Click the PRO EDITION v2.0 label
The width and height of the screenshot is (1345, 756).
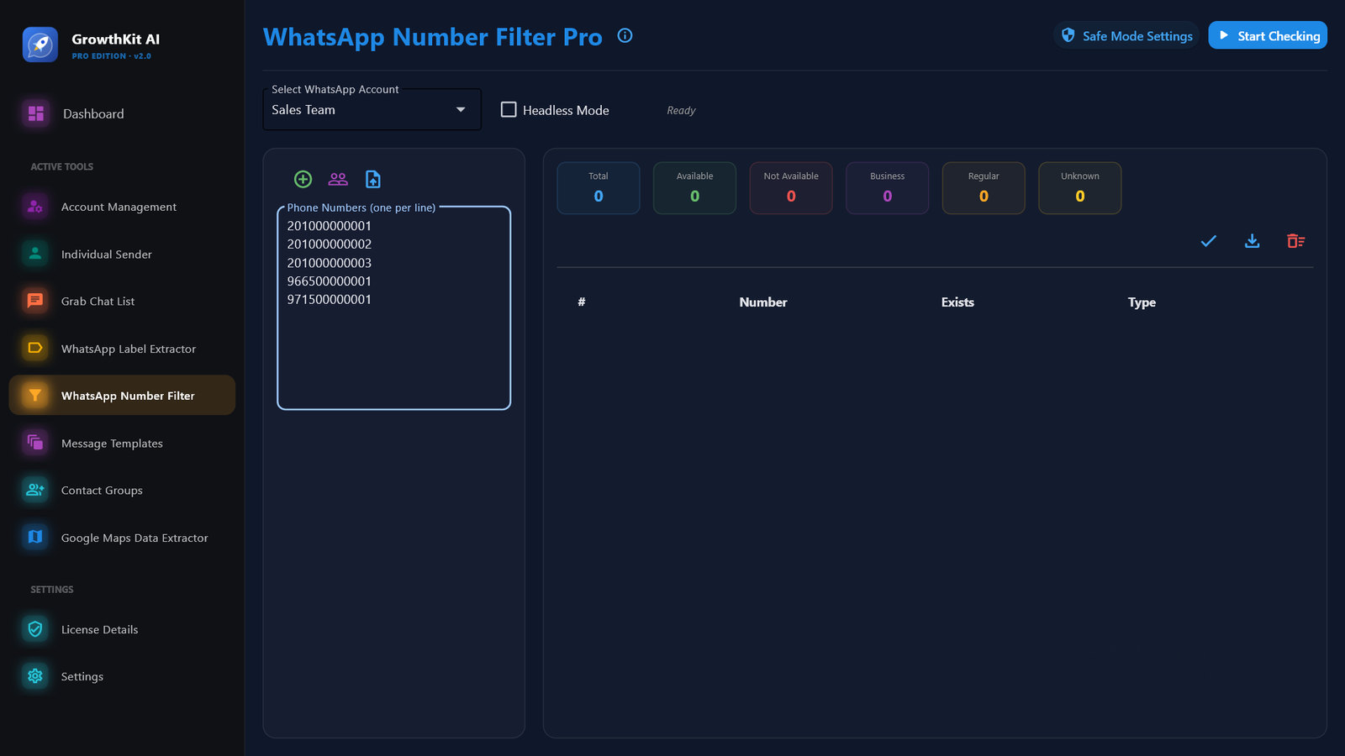click(112, 56)
